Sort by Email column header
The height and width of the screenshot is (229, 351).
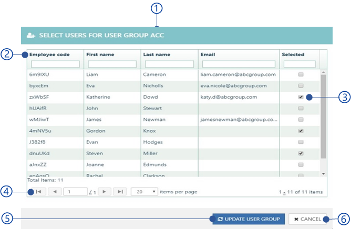click(x=208, y=54)
